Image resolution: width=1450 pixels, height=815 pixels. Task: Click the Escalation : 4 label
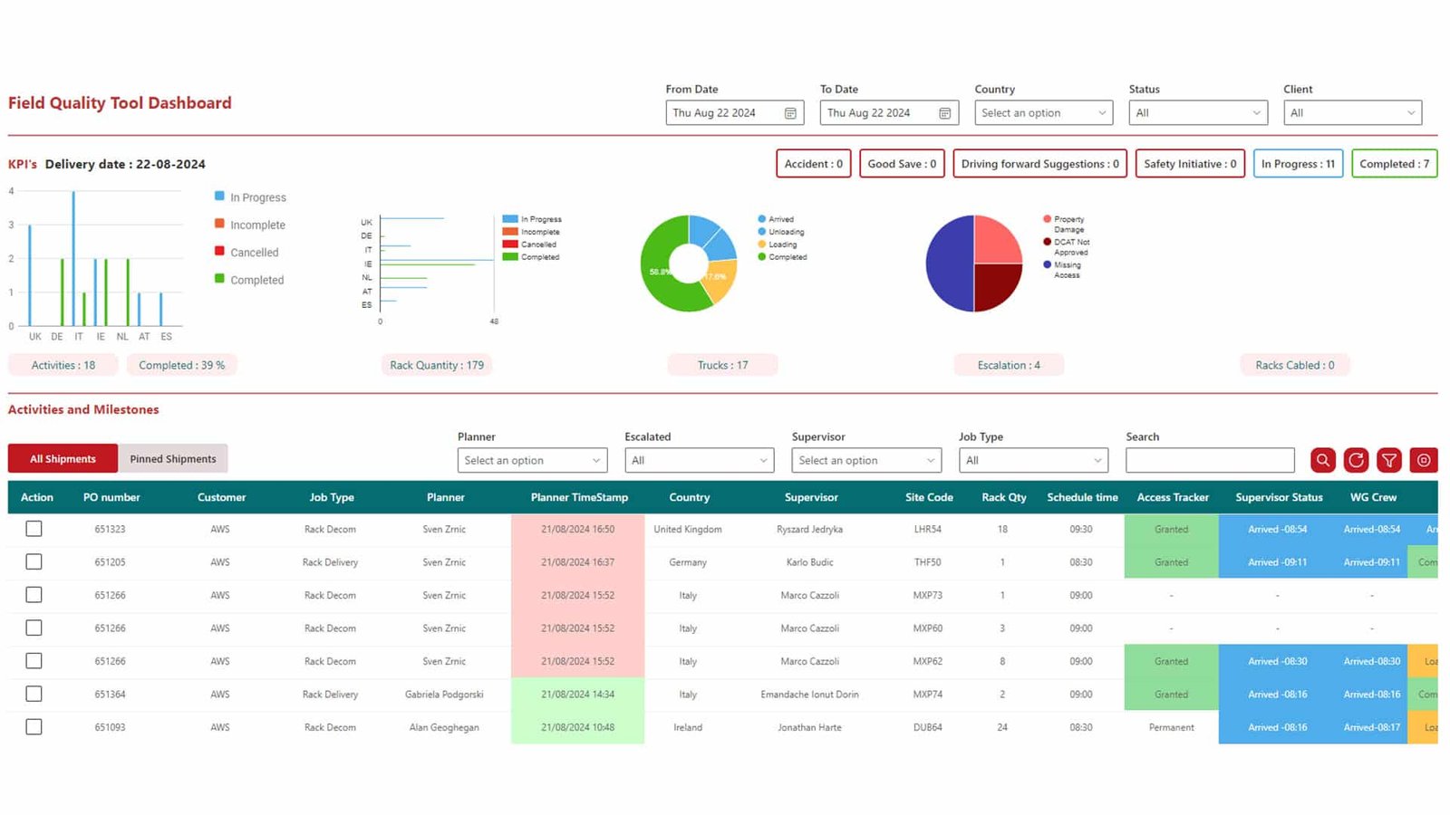pos(1009,365)
